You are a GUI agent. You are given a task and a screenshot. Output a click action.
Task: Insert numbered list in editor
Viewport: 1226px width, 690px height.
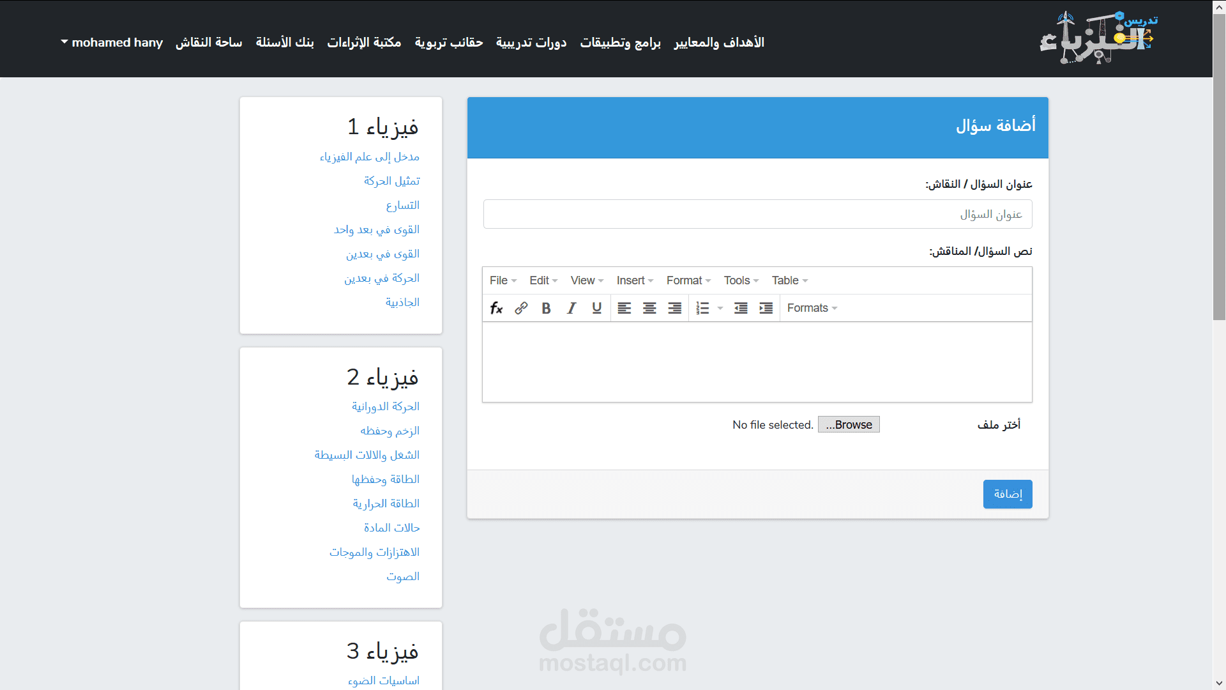[x=702, y=308]
